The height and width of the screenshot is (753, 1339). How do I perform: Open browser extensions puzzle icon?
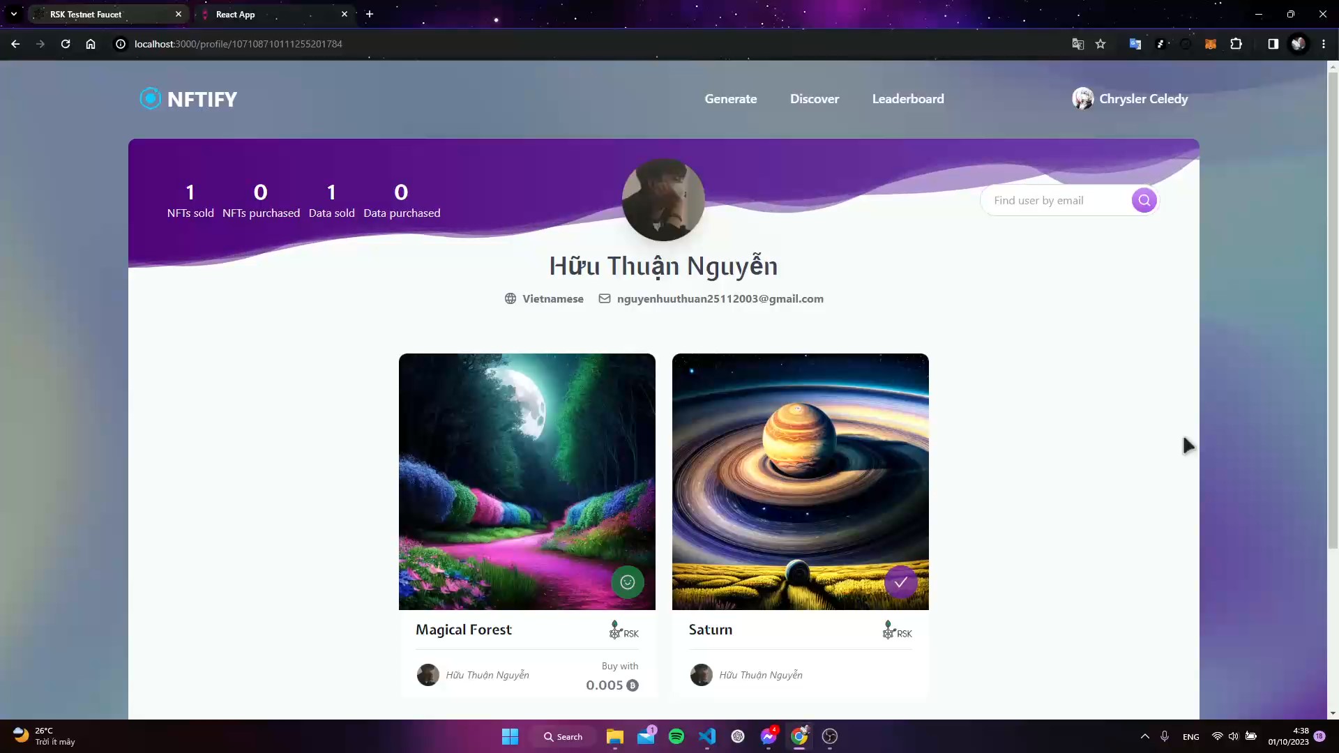coord(1236,44)
